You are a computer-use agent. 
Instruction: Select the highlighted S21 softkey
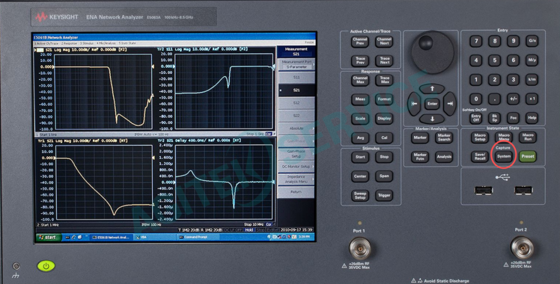[297, 90]
